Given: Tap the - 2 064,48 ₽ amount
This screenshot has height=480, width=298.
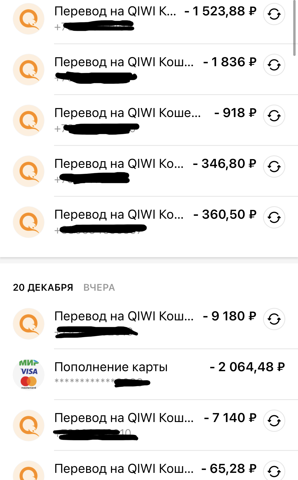Looking at the screenshot, I should coord(247,367).
